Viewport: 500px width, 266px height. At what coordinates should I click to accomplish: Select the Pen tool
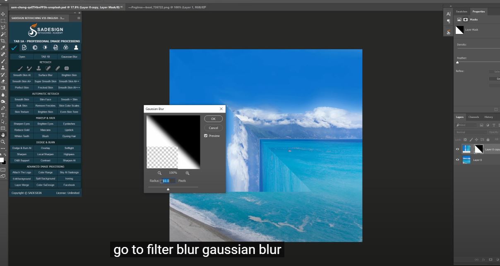pos(3,108)
